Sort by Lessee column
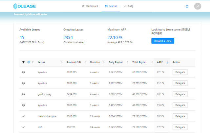 (x=62, y=62)
